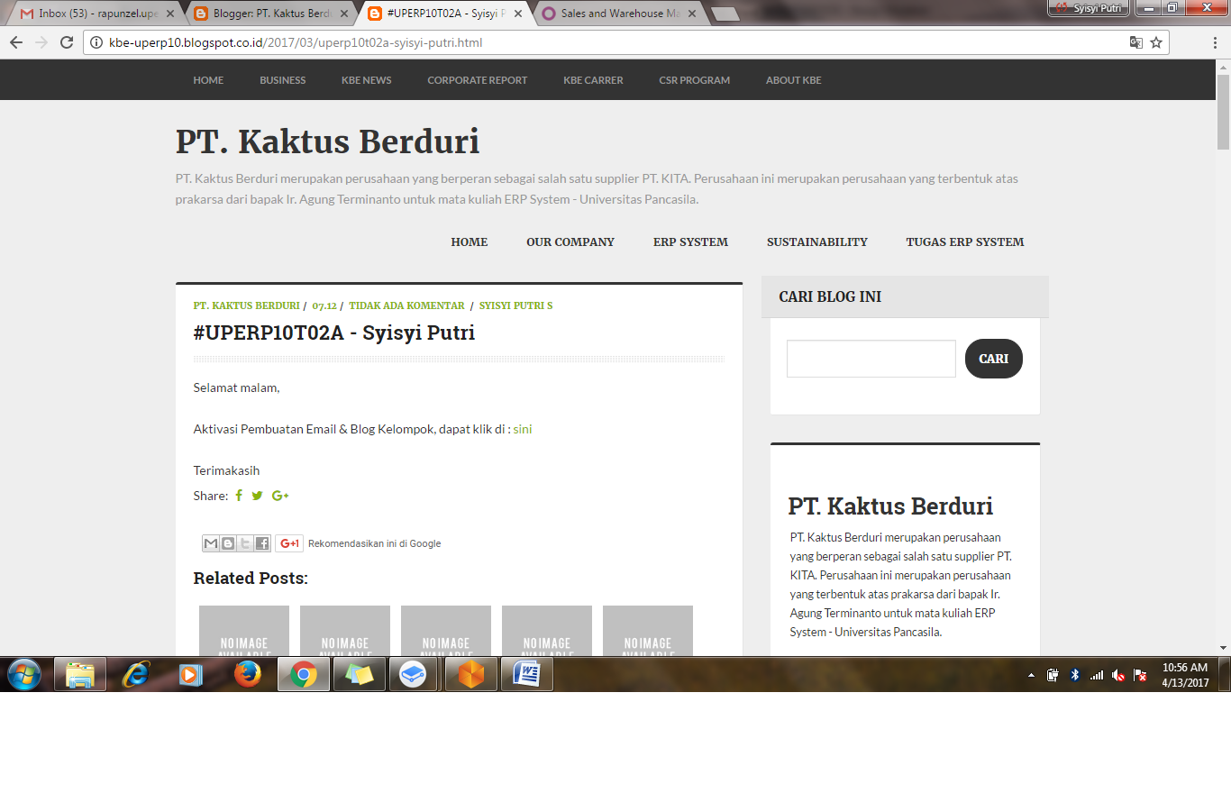Click the fifth related post thumbnail
This screenshot has height=793, width=1231.
648,631
